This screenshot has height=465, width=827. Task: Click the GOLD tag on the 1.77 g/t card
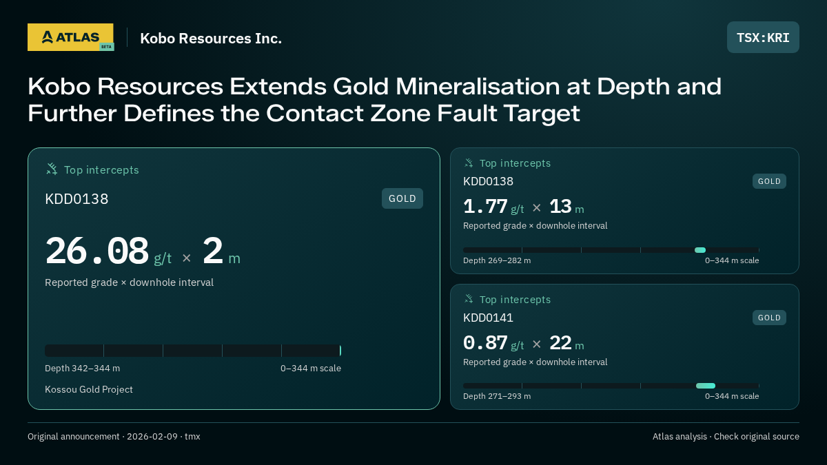coord(769,181)
